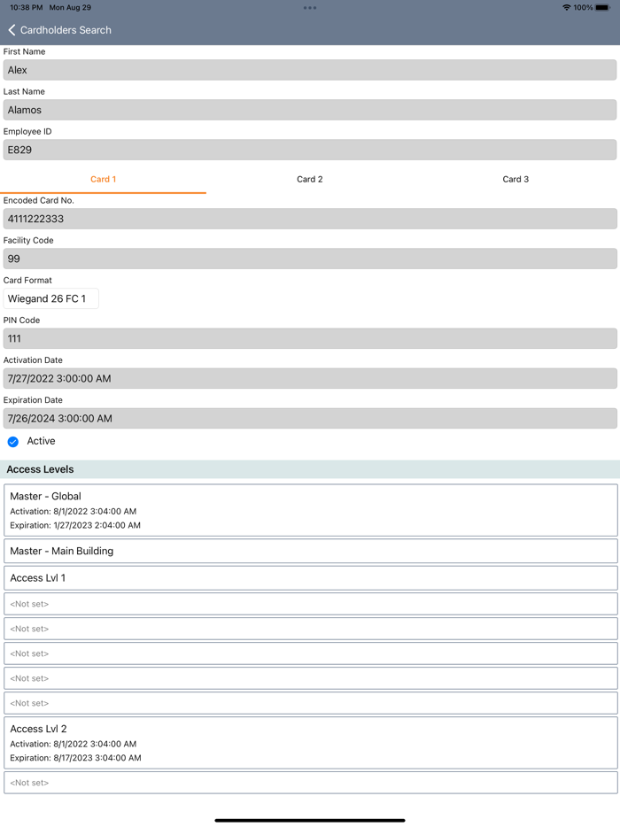Switch to the Card 3 tab
Screen dimensions: 620x827
pos(515,179)
